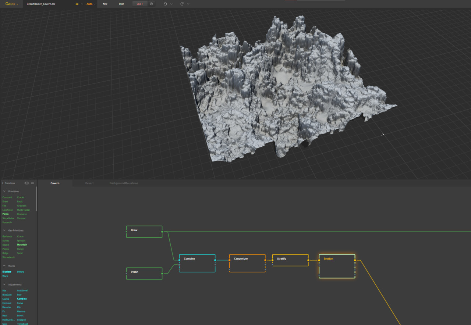Select the Dunes node in Geo Primitives

point(6,240)
